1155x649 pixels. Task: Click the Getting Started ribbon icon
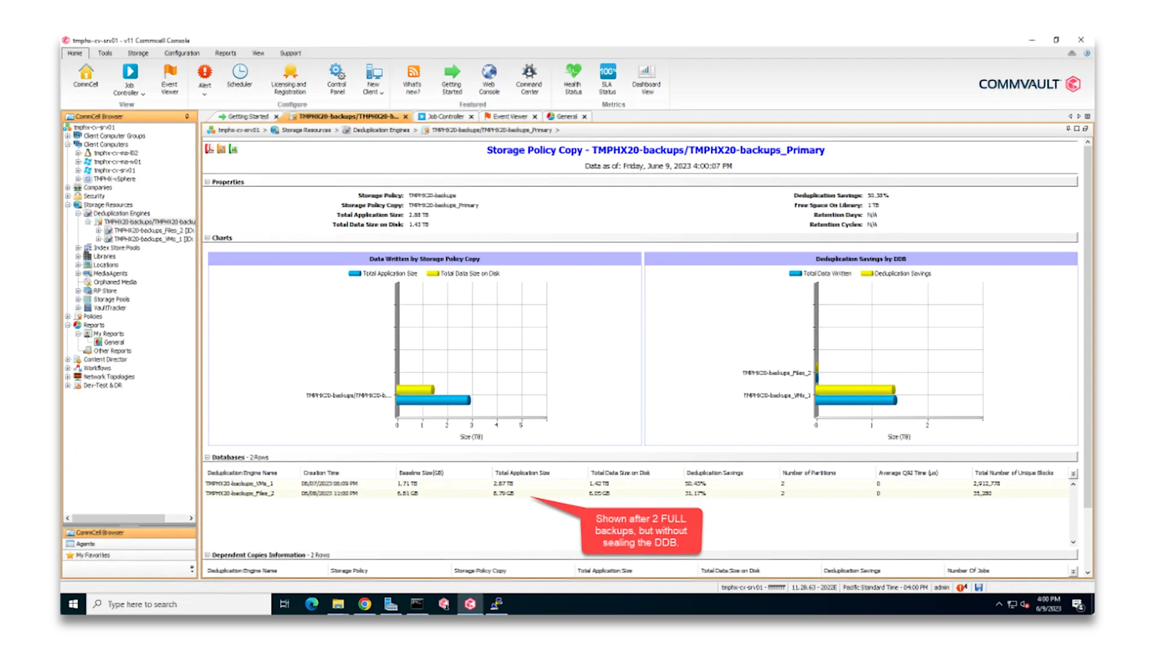[452, 79]
